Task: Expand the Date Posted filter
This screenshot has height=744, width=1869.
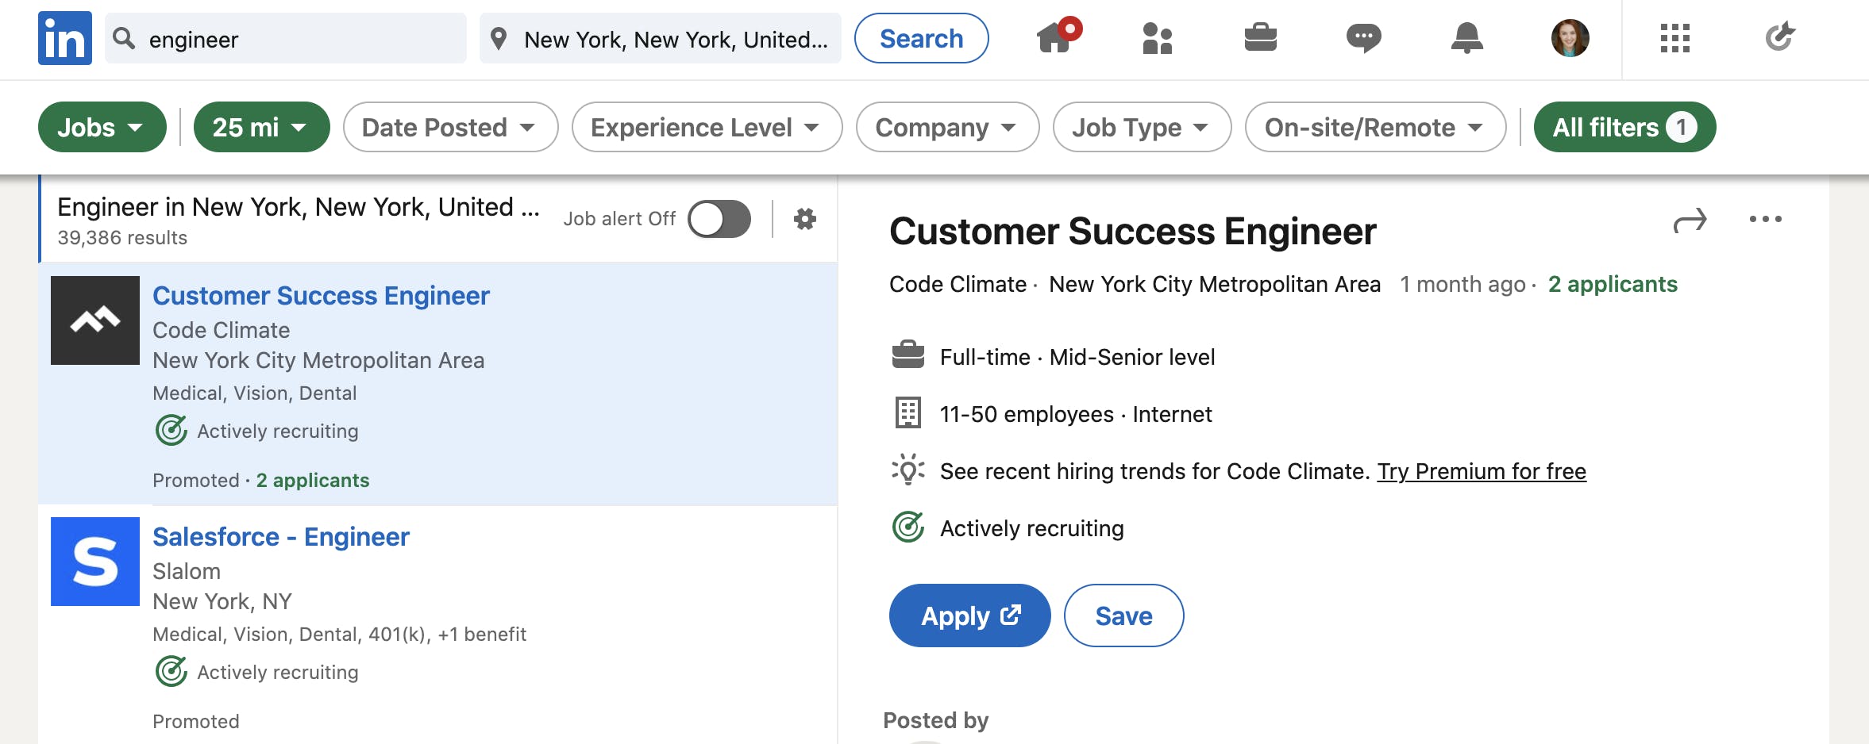Action: 449,127
